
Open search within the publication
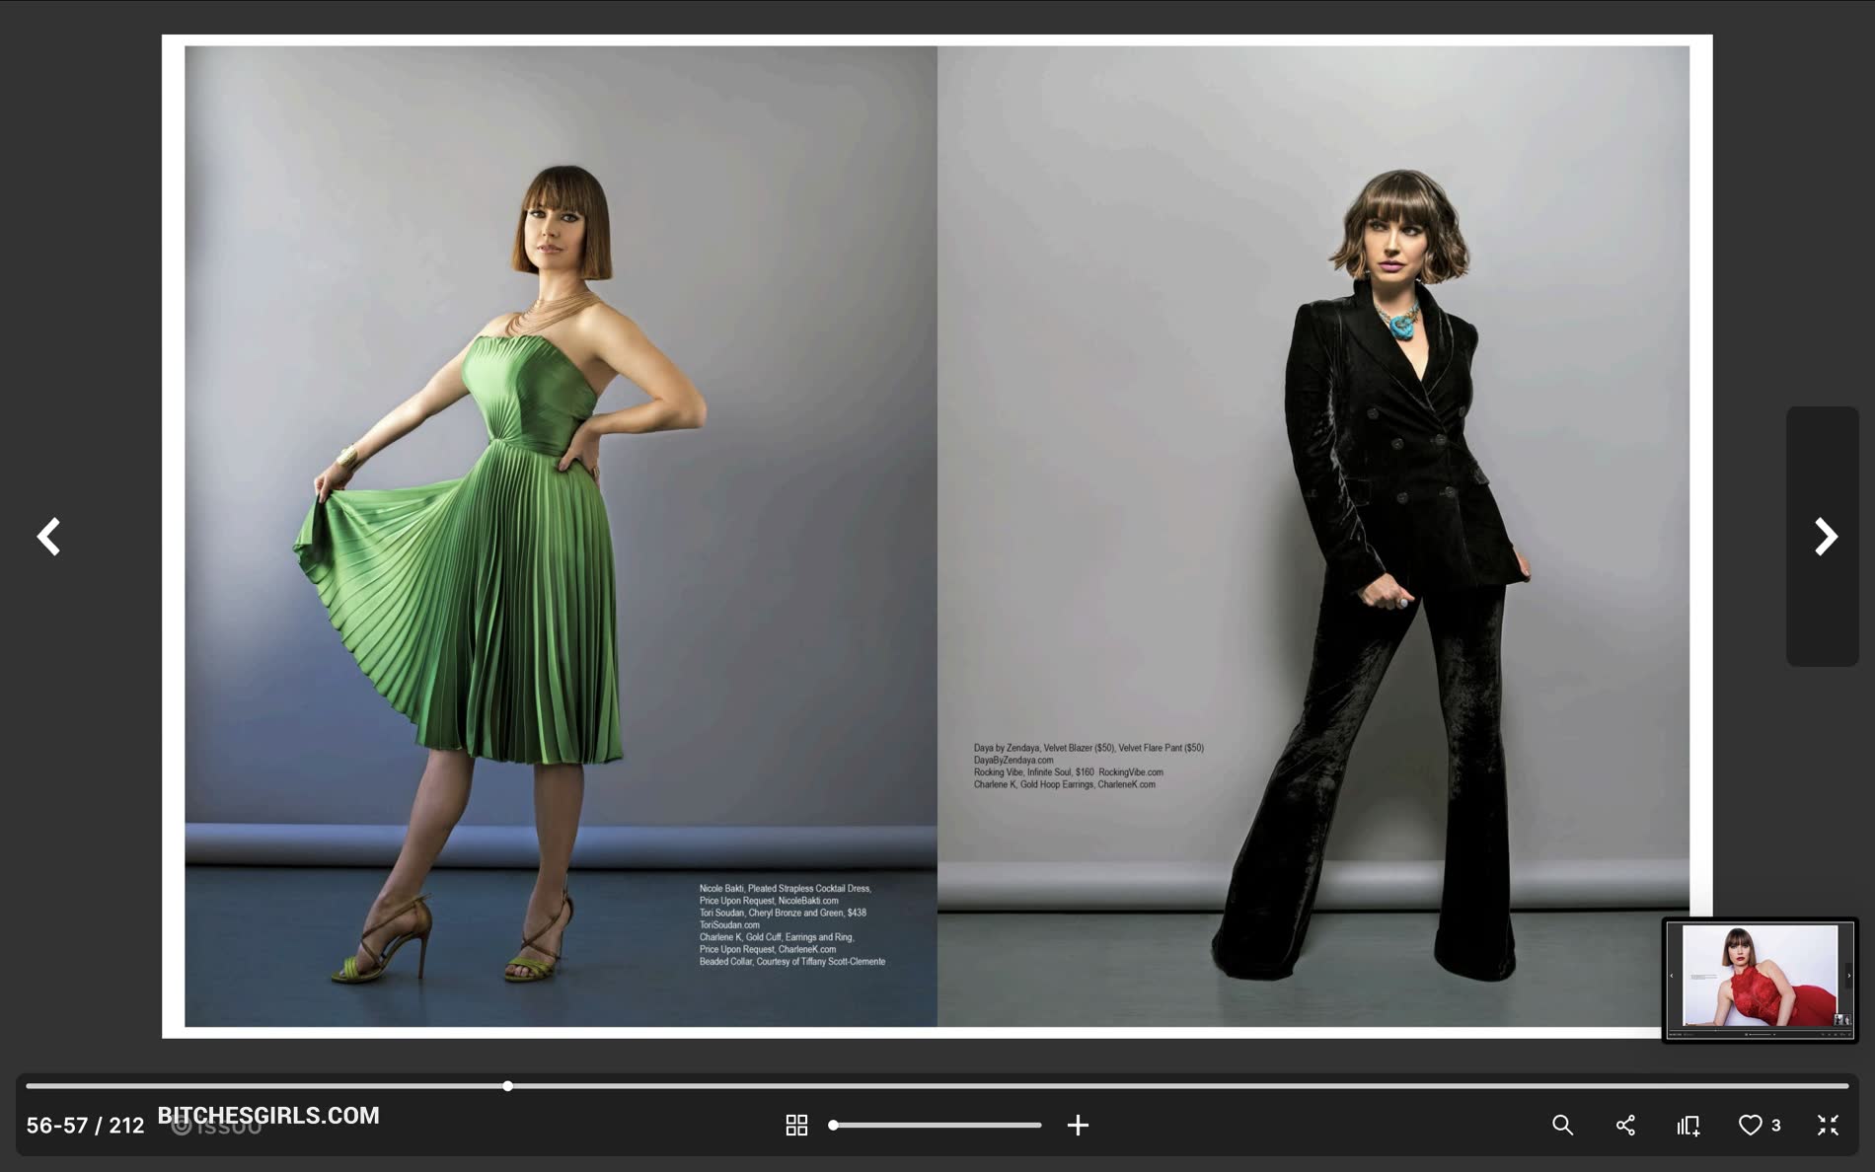tap(1562, 1125)
